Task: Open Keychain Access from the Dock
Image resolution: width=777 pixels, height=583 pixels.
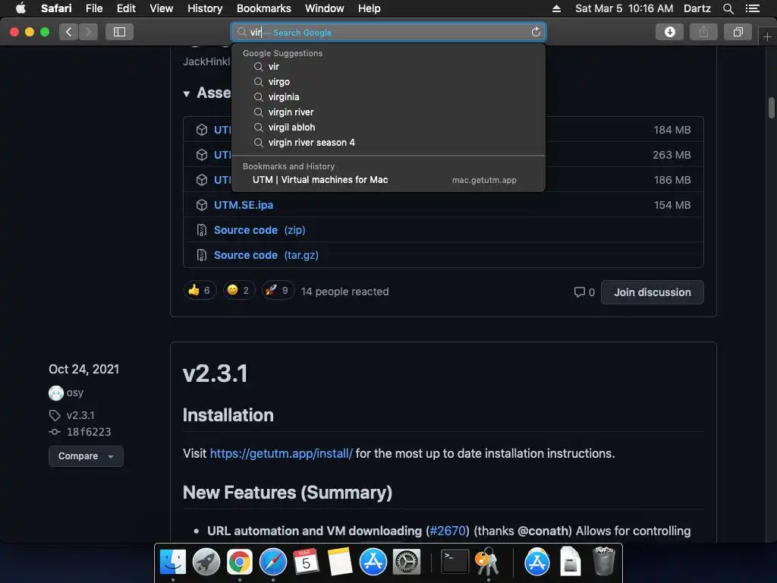Action: [488, 563]
